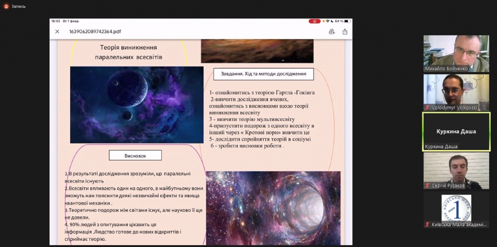Screen dimensions: 497x247
Task: Tap the 64 % battery percentage
Action: (339, 21)
